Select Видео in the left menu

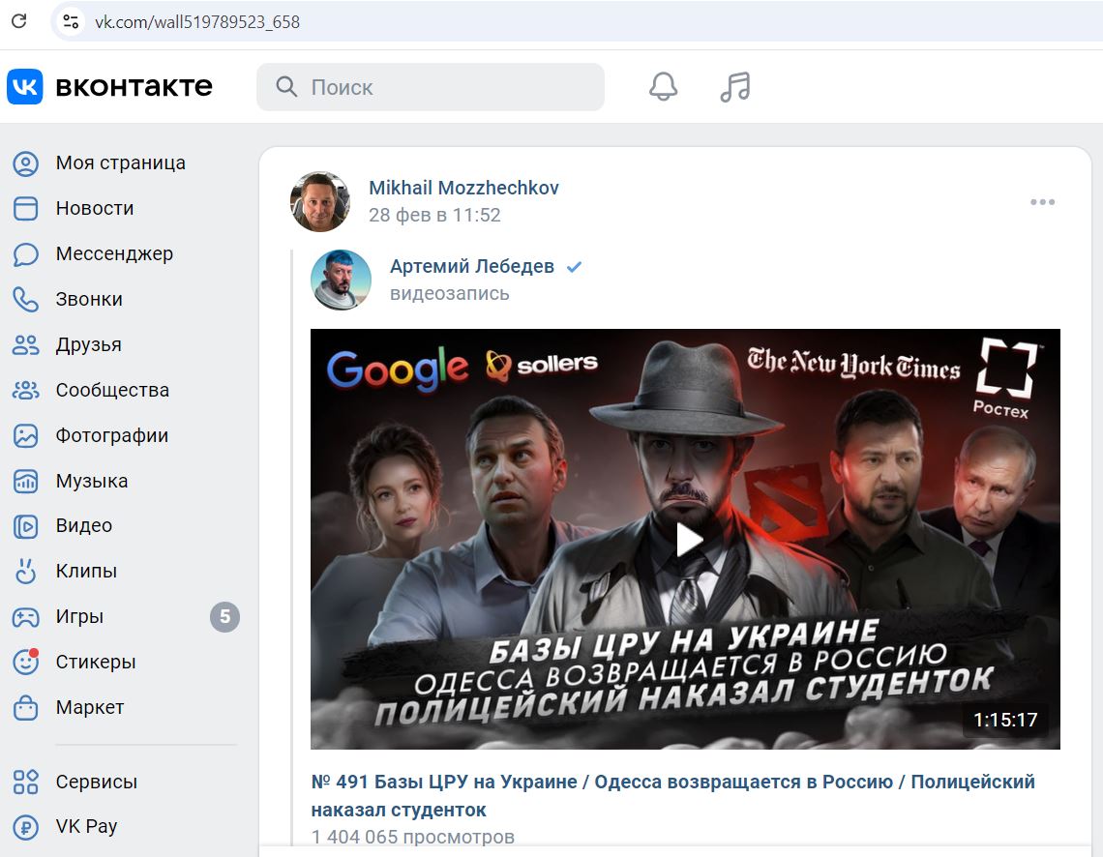[x=84, y=526]
